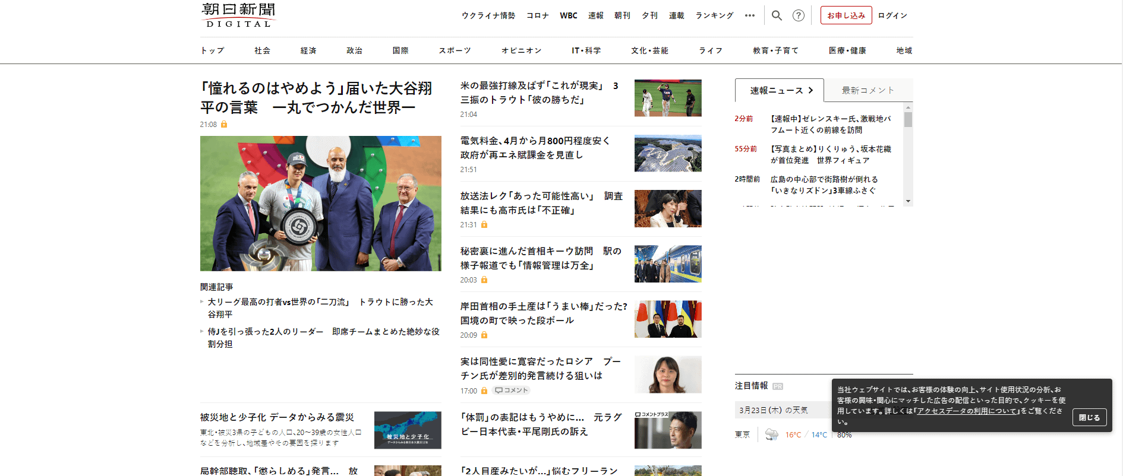Image resolution: width=1123 pixels, height=476 pixels.
Task: Go to the 経済 section
Action: 308,50
